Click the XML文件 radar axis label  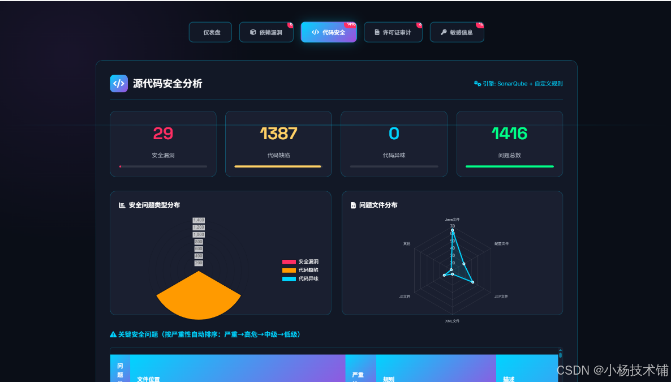point(452,321)
